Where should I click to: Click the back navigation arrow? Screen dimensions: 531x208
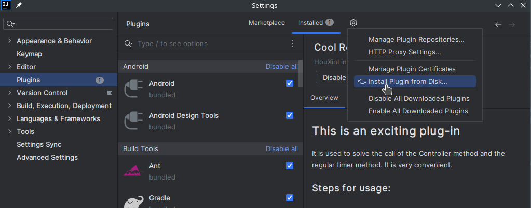click(498, 25)
